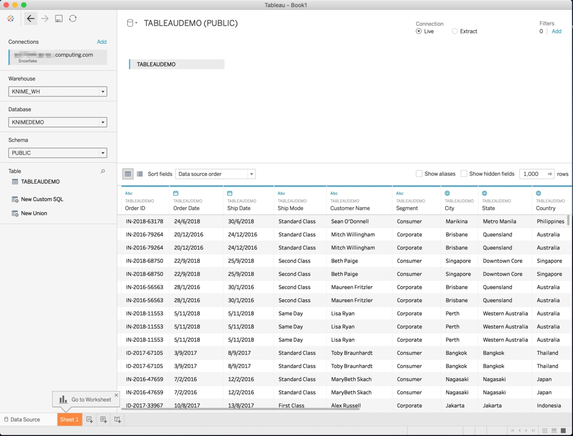Click the TABLEAUDEMO (PUBLIC) data source title
573x436 pixels.
pos(191,23)
